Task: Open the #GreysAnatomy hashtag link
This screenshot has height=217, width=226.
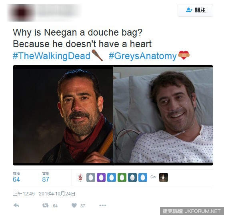Action: click(142, 56)
